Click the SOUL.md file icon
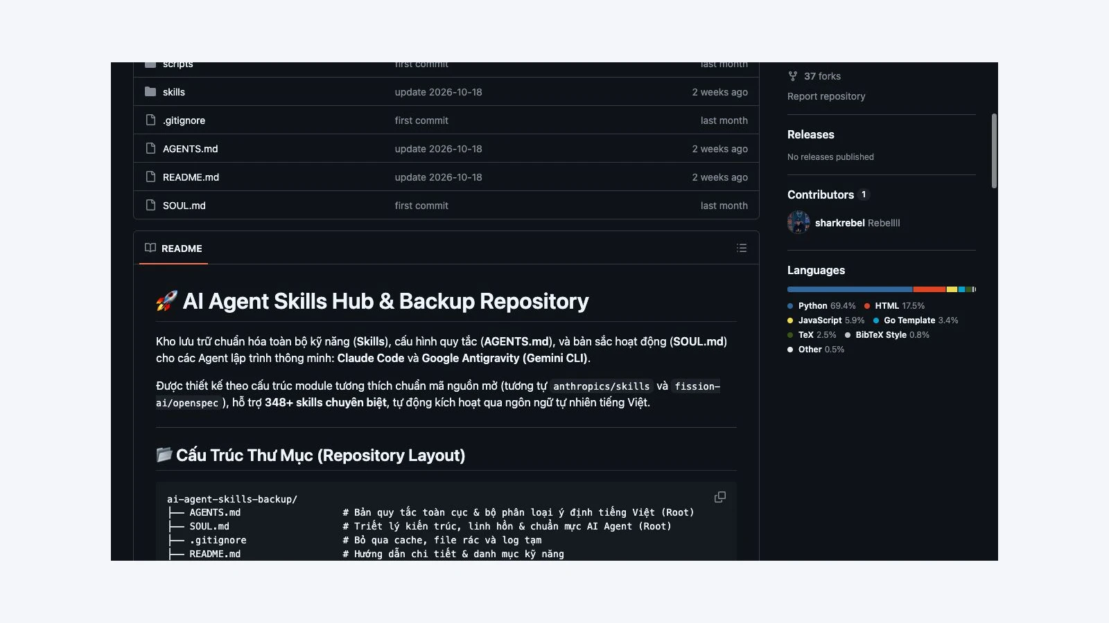 click(150, 205)
